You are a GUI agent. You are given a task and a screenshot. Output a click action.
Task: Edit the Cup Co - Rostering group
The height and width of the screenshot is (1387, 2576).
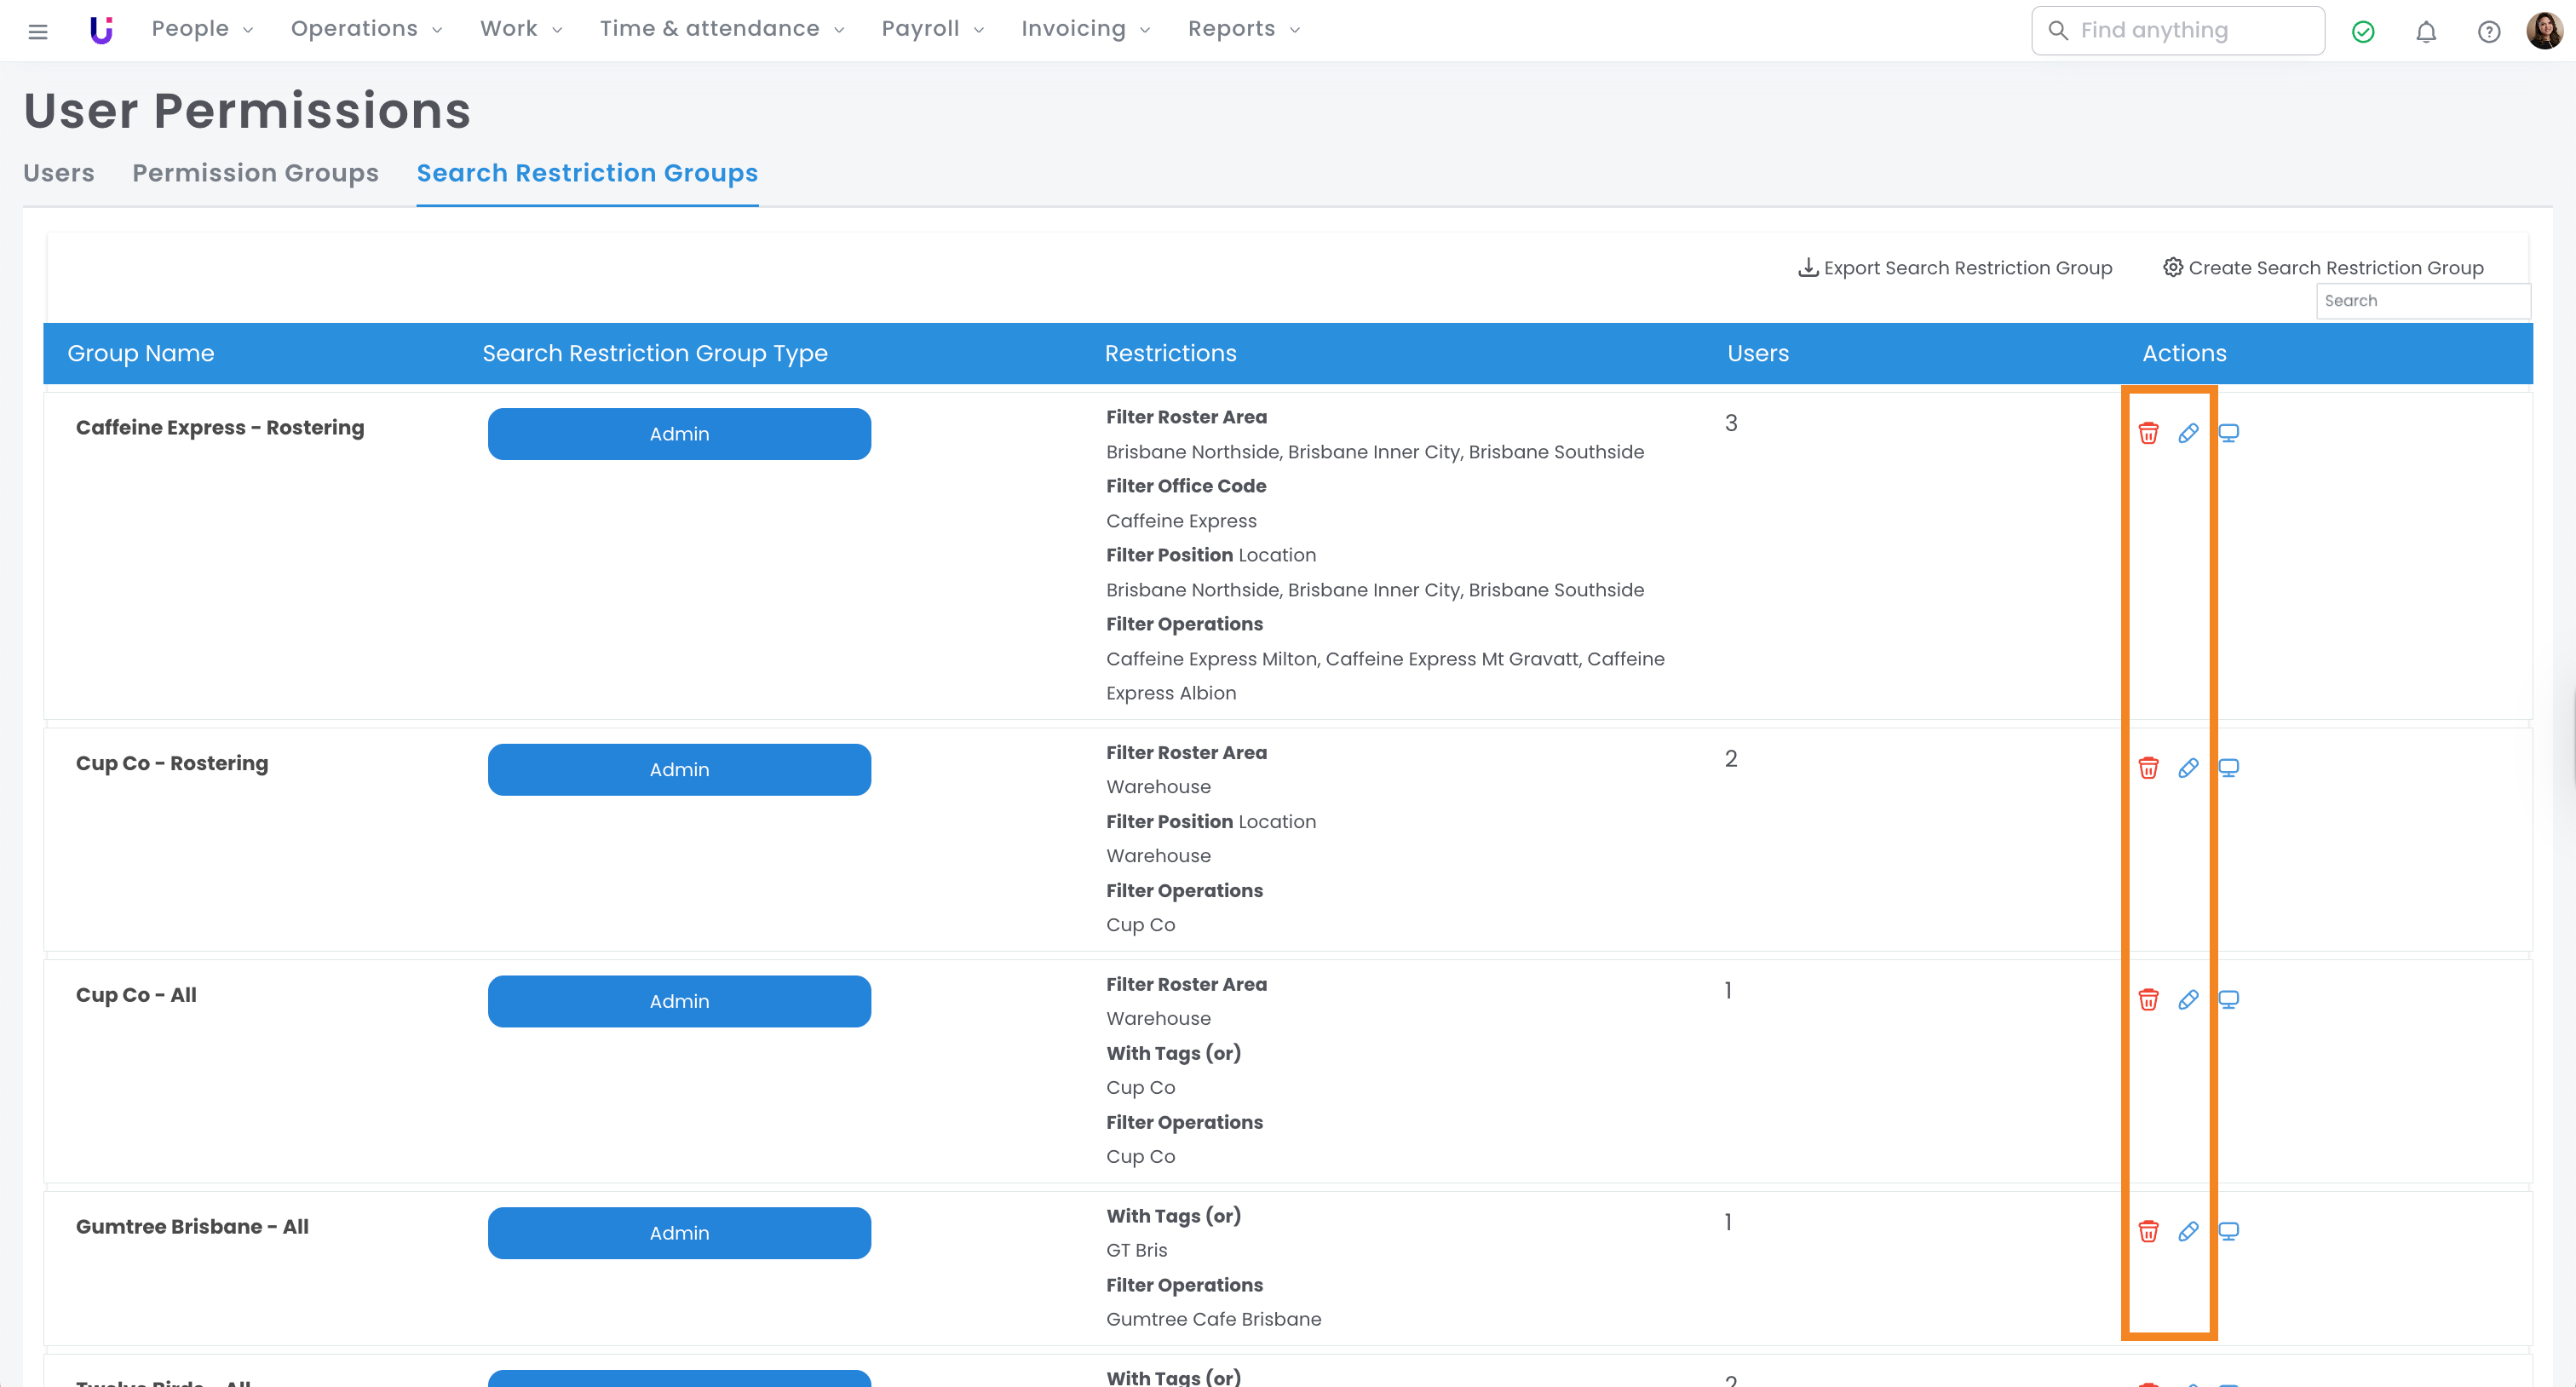coord(2188,768)
